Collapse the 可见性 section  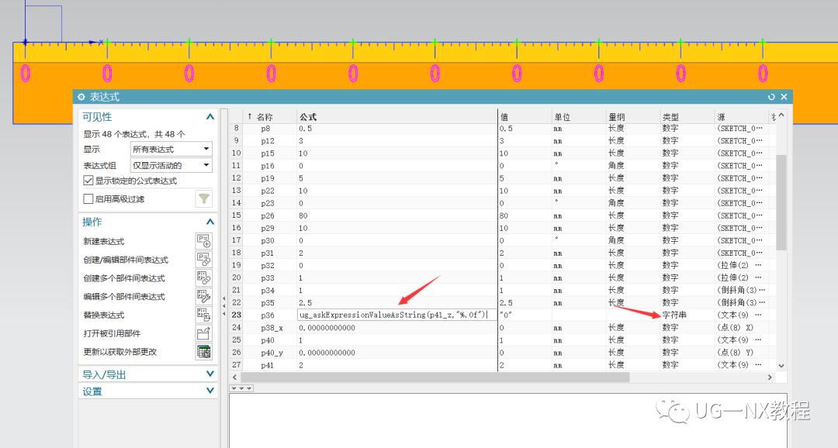(210, 117)
